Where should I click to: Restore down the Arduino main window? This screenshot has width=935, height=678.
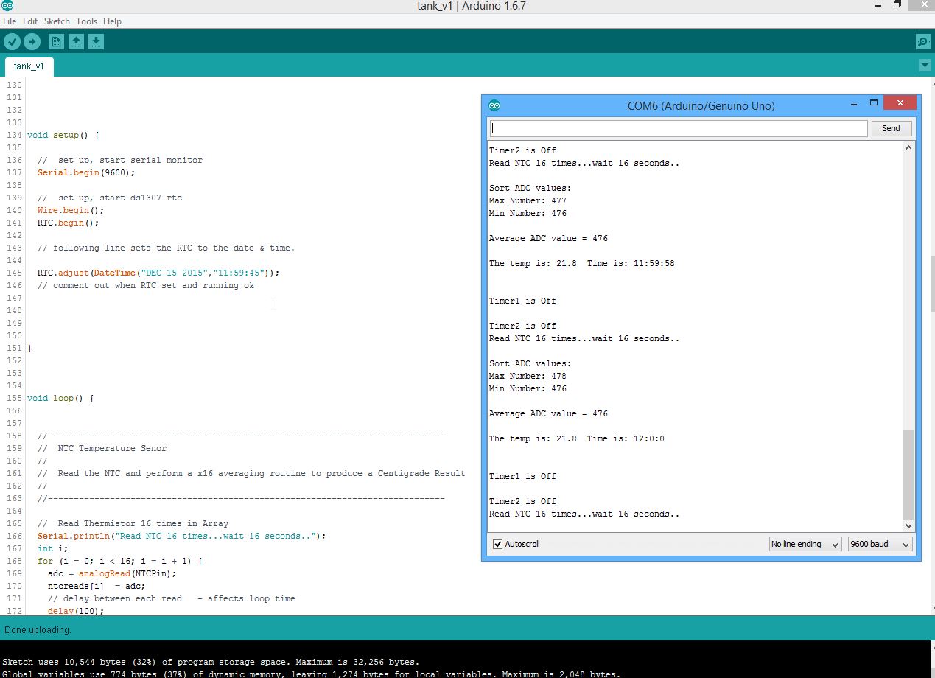897,5
